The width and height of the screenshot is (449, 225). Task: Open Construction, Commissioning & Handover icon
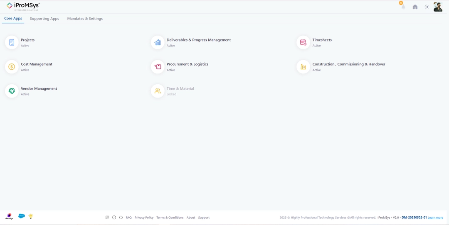(303, 67)
